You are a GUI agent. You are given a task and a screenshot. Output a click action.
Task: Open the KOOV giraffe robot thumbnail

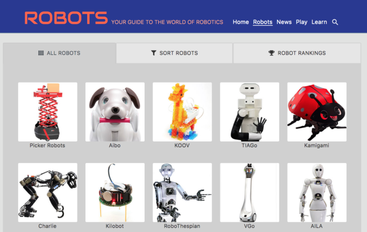tap(183, 112)
